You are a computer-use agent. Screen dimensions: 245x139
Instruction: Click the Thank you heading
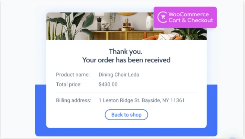126,51
